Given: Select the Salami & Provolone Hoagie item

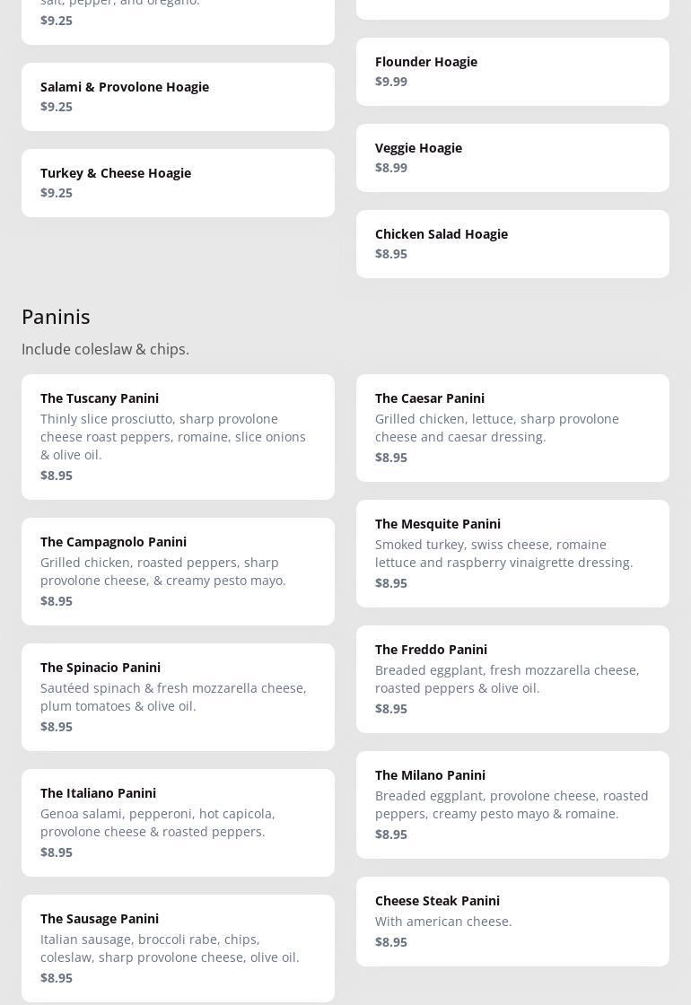Looking at the screenshot, I should pos(178,97).
